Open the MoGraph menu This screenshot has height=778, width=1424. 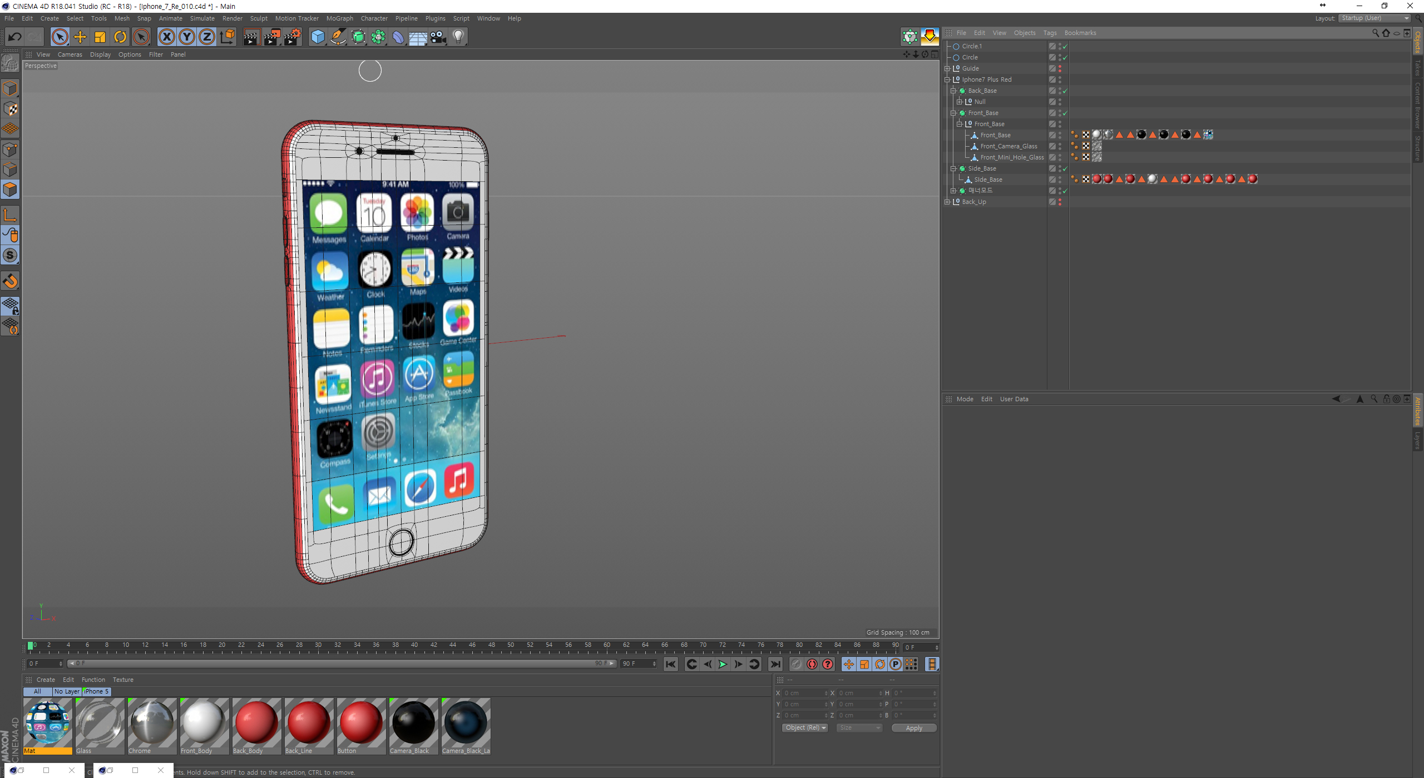click(339, 18)
